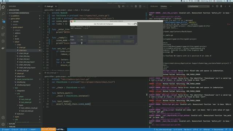233x131 pixels.
Task: Click the UTF-8 encoding in status bar
Action: [196, 130]
